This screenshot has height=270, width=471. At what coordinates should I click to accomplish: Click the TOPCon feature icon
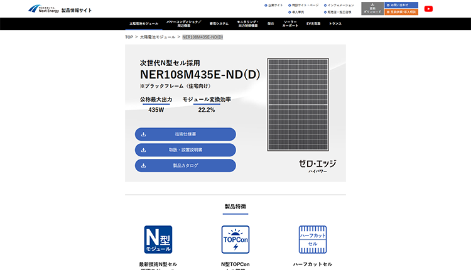[x=235, y=239]
